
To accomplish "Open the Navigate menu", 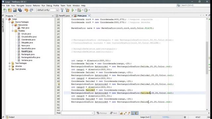I will (x=20, y=6).
